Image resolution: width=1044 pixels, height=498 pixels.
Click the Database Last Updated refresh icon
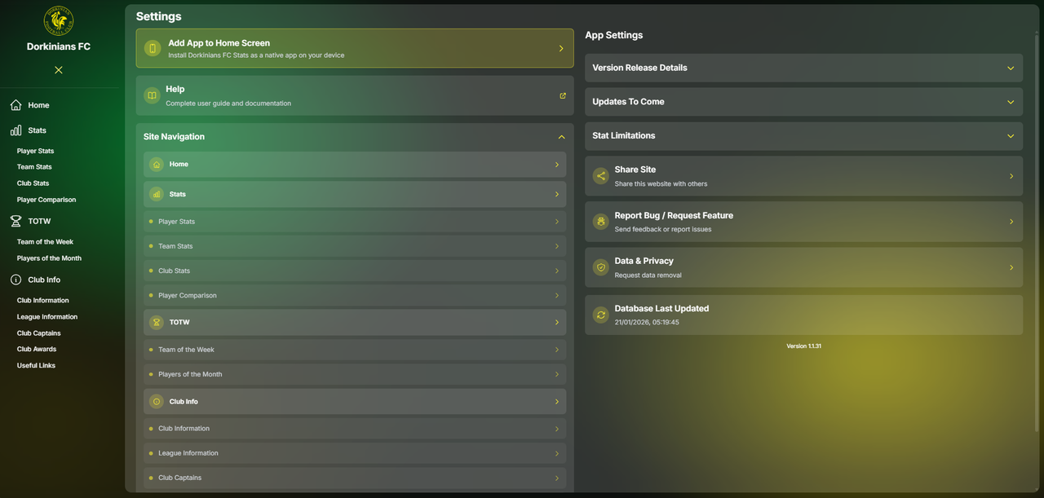[x=601, y=315]
